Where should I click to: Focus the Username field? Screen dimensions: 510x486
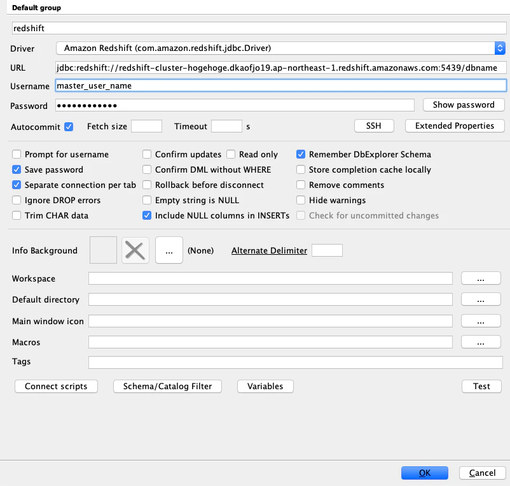pos(280,85)
